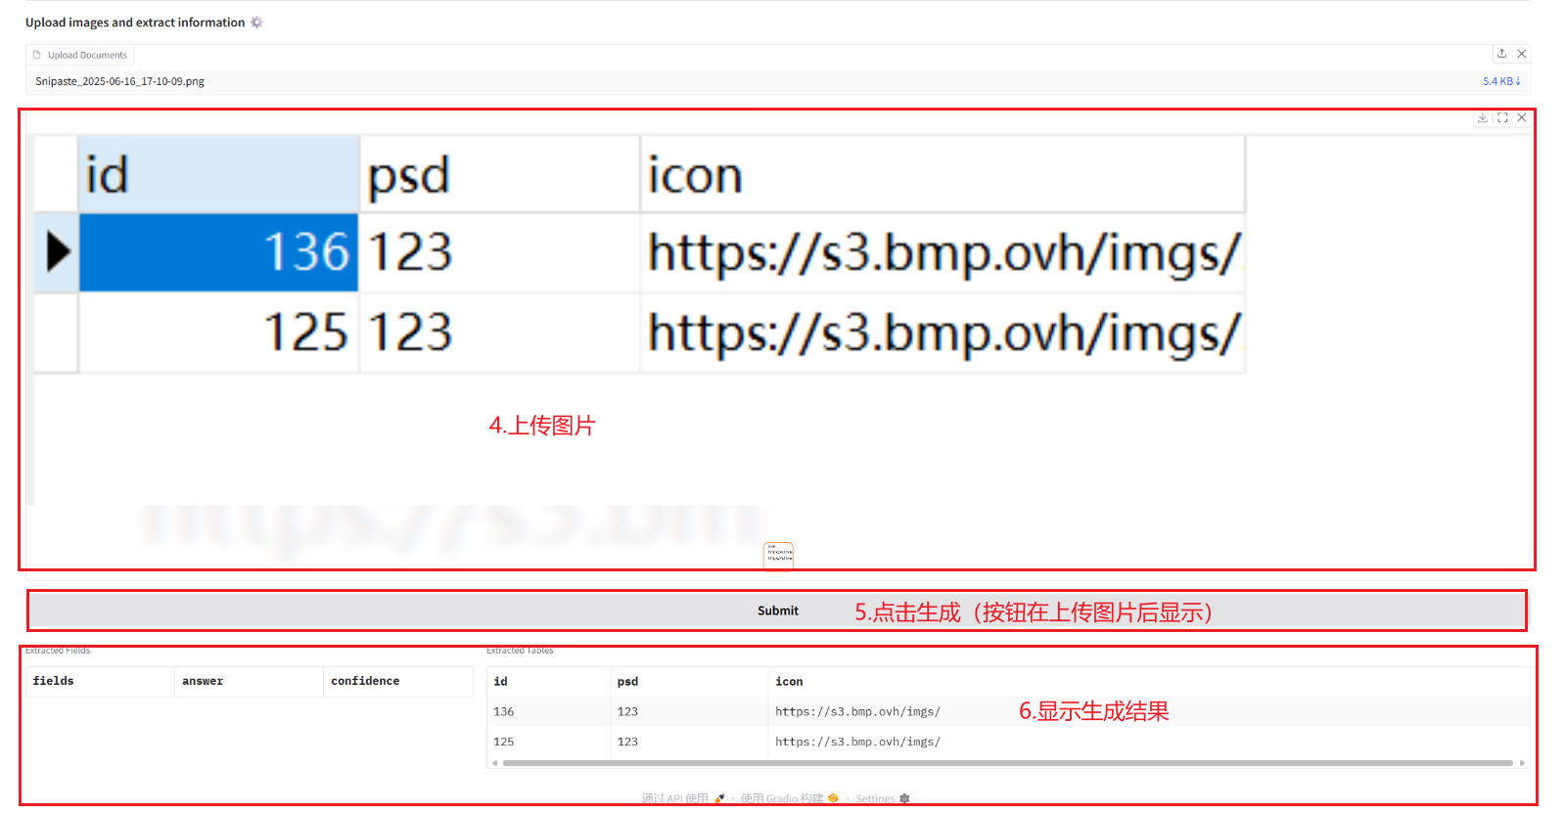
Task: Click the horizontal scrollbar under the extracted table
Action: click(x=1008, y=763)
